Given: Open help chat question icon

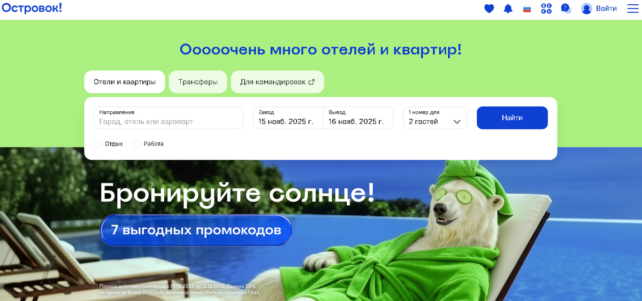Looking at the screenshot, I should [x=565, y=9].
